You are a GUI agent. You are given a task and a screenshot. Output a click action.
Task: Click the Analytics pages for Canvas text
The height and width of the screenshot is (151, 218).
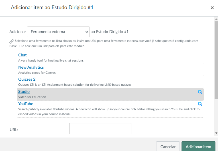click(37, 73)
